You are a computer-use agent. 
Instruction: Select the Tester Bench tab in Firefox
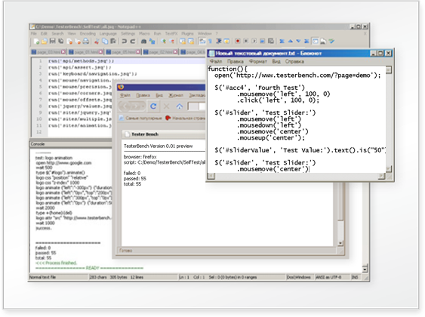(164, 134)
